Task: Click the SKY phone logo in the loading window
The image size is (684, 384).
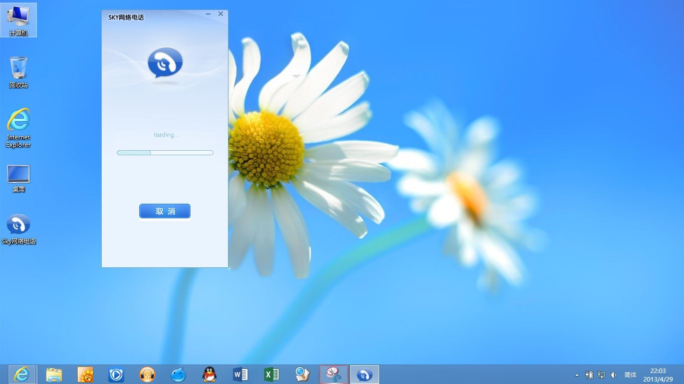Action: point(165,64)
